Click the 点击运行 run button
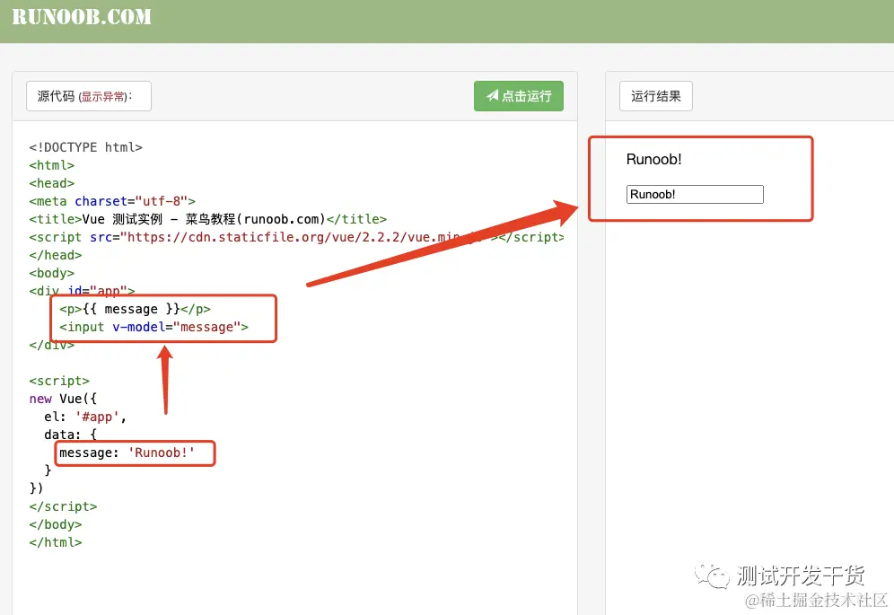Image resolution: width=894 pixels, height=615 pixels. 518,96
